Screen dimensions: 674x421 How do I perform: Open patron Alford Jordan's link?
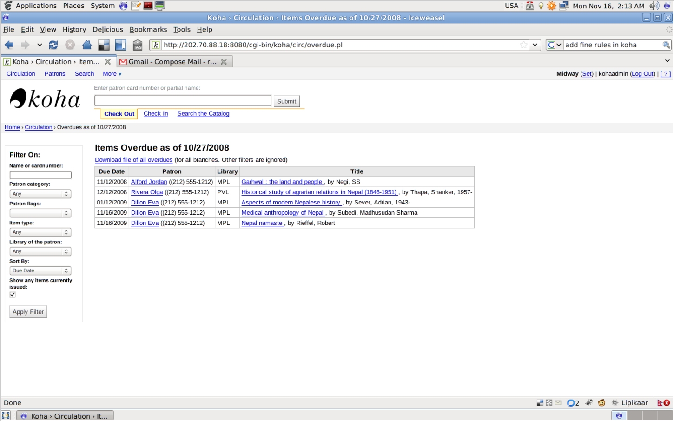tap(149, 182)
